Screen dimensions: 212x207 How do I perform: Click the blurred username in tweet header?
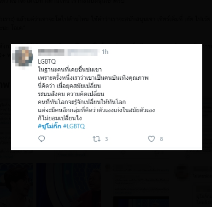tap(68, 52)
